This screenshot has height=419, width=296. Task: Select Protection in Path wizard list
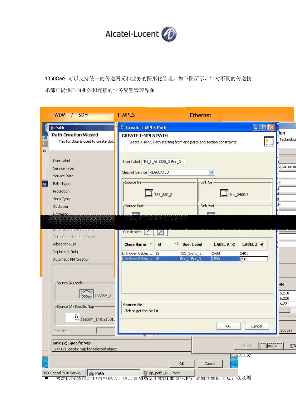(x=61, y=191)
